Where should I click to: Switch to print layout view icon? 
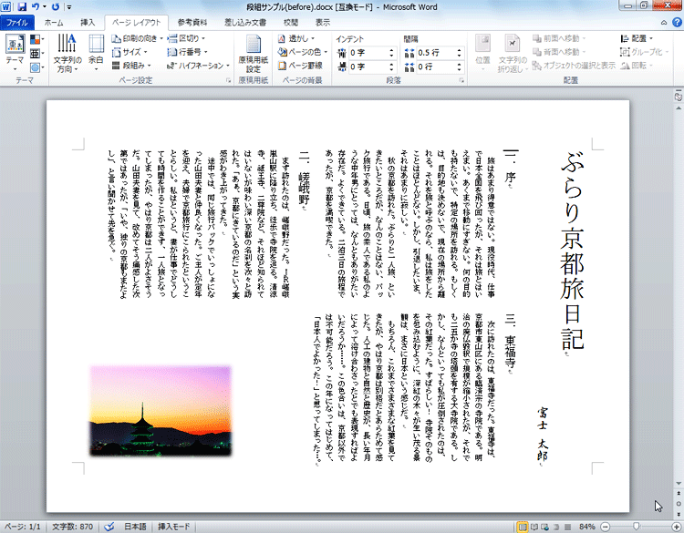pos(523,527)
